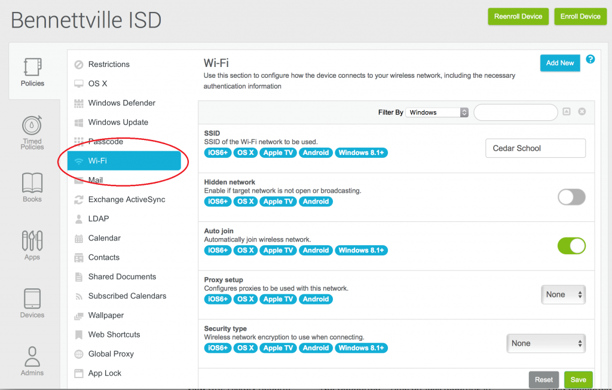The image size is (612, 390).
Task: Click the LDAP person icon
Action: pyautogui.click(x=79, y=219)
